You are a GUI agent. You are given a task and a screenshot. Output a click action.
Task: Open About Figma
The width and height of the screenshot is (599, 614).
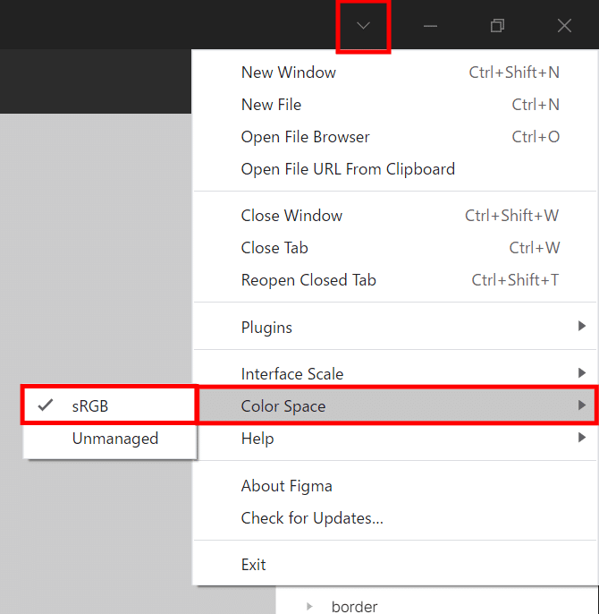pos(286,486)
